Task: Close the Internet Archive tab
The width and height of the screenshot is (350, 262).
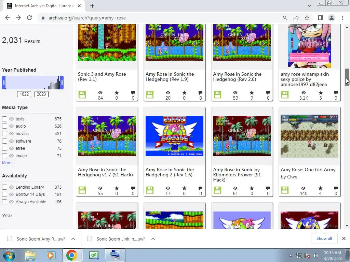Action: point(79,6)
